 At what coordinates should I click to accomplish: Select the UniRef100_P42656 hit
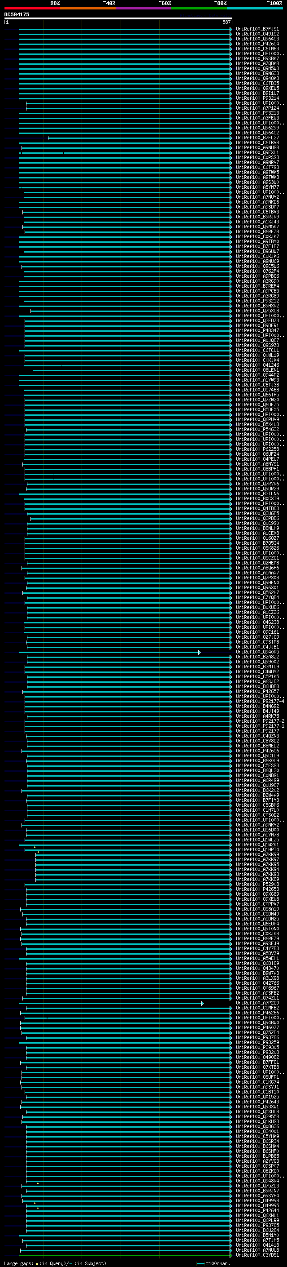[x=257, y=751]
